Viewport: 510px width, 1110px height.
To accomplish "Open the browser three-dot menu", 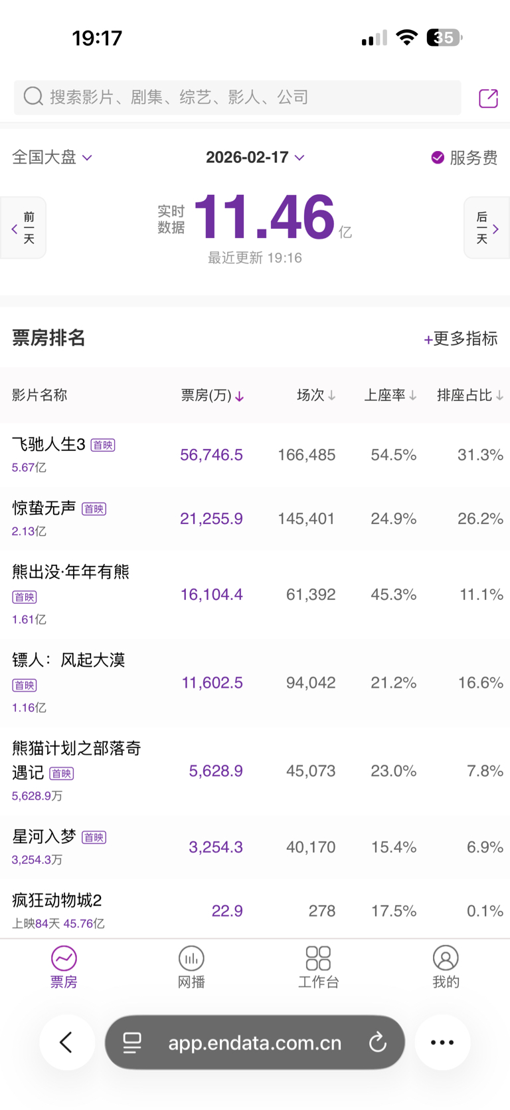I will (x=442, y=1042).
